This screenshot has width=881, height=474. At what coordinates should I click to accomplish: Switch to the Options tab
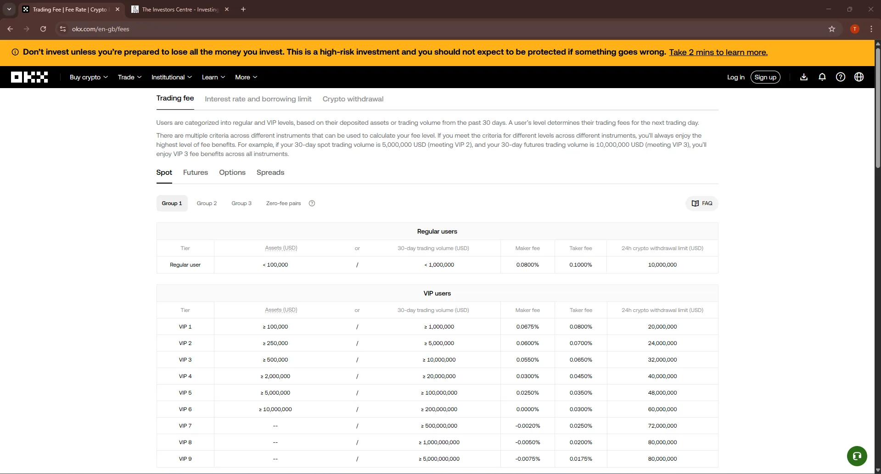(x=232, y=173)
